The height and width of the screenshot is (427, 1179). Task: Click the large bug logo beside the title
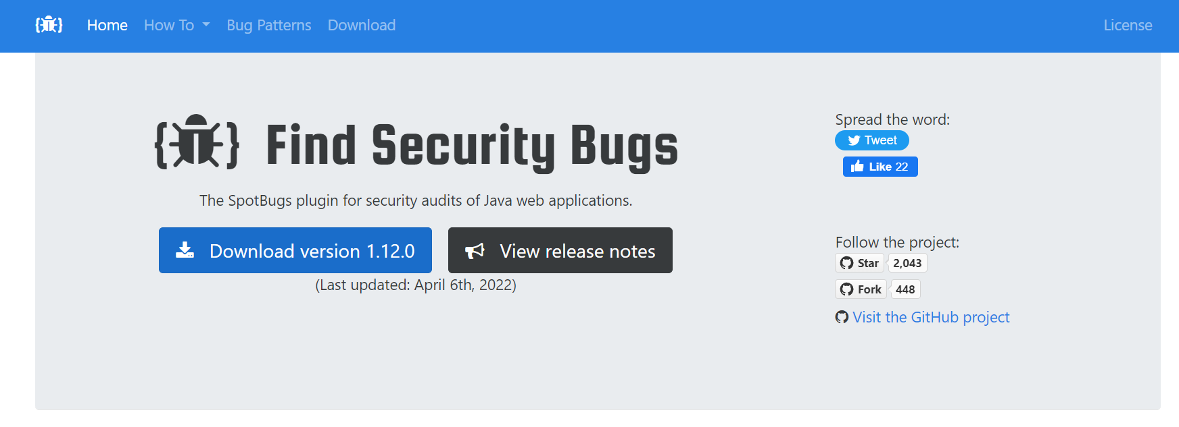coord(197,142)
